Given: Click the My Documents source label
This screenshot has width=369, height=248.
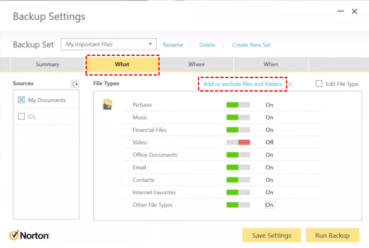Looking at the screenshot, I should (x=47, y=100).
